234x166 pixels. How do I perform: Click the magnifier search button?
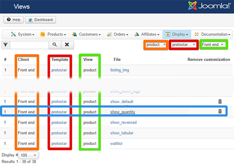55,45
